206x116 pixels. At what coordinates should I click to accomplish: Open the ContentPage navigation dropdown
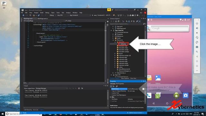pos(44,21)
